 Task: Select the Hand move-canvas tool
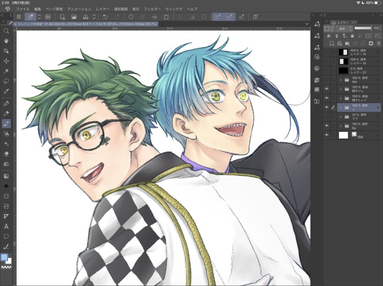click(6, 41)
